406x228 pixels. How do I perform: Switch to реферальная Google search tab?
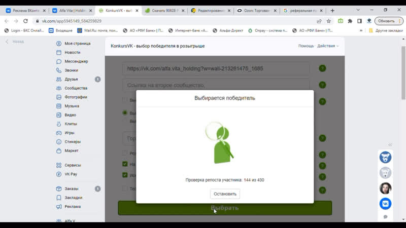(303, 11)
